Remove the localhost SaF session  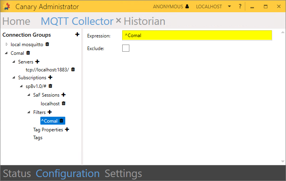(x=63, y=103)
